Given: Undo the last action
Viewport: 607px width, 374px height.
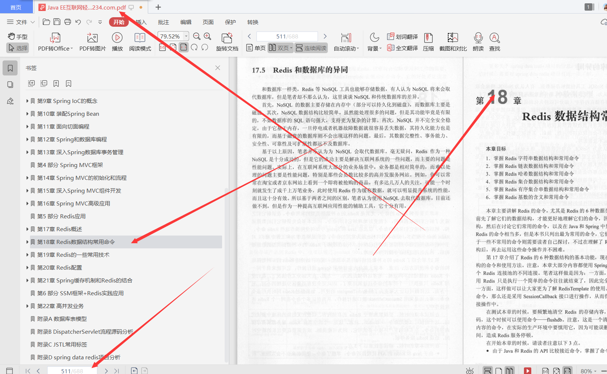Looking at the screenshot, I should (x=78, y=22).
